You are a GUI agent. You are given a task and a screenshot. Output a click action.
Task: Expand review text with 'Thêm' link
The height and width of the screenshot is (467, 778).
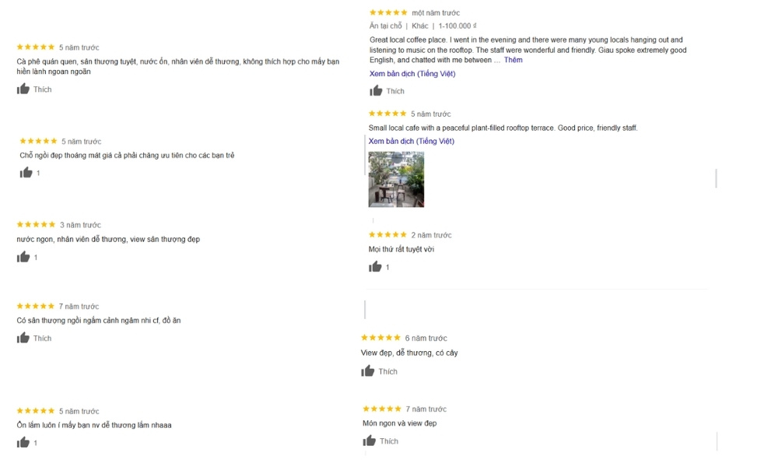pyautogui.click(x=513, y=60)
